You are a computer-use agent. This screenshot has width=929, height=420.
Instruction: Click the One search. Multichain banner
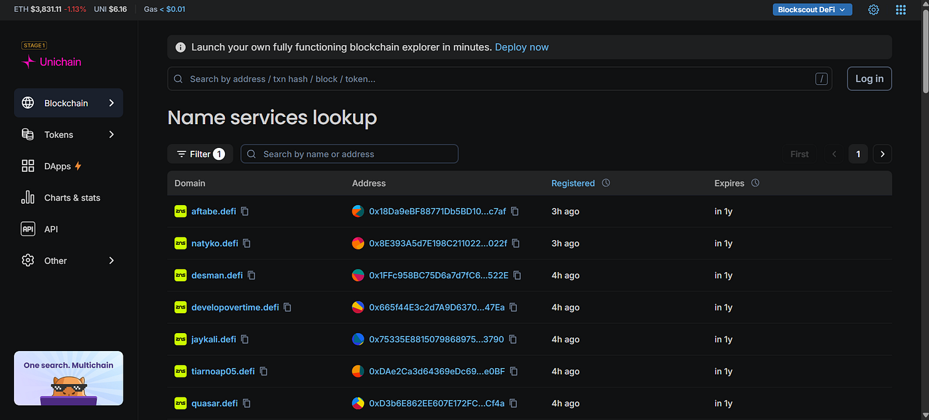coord(68,378)
